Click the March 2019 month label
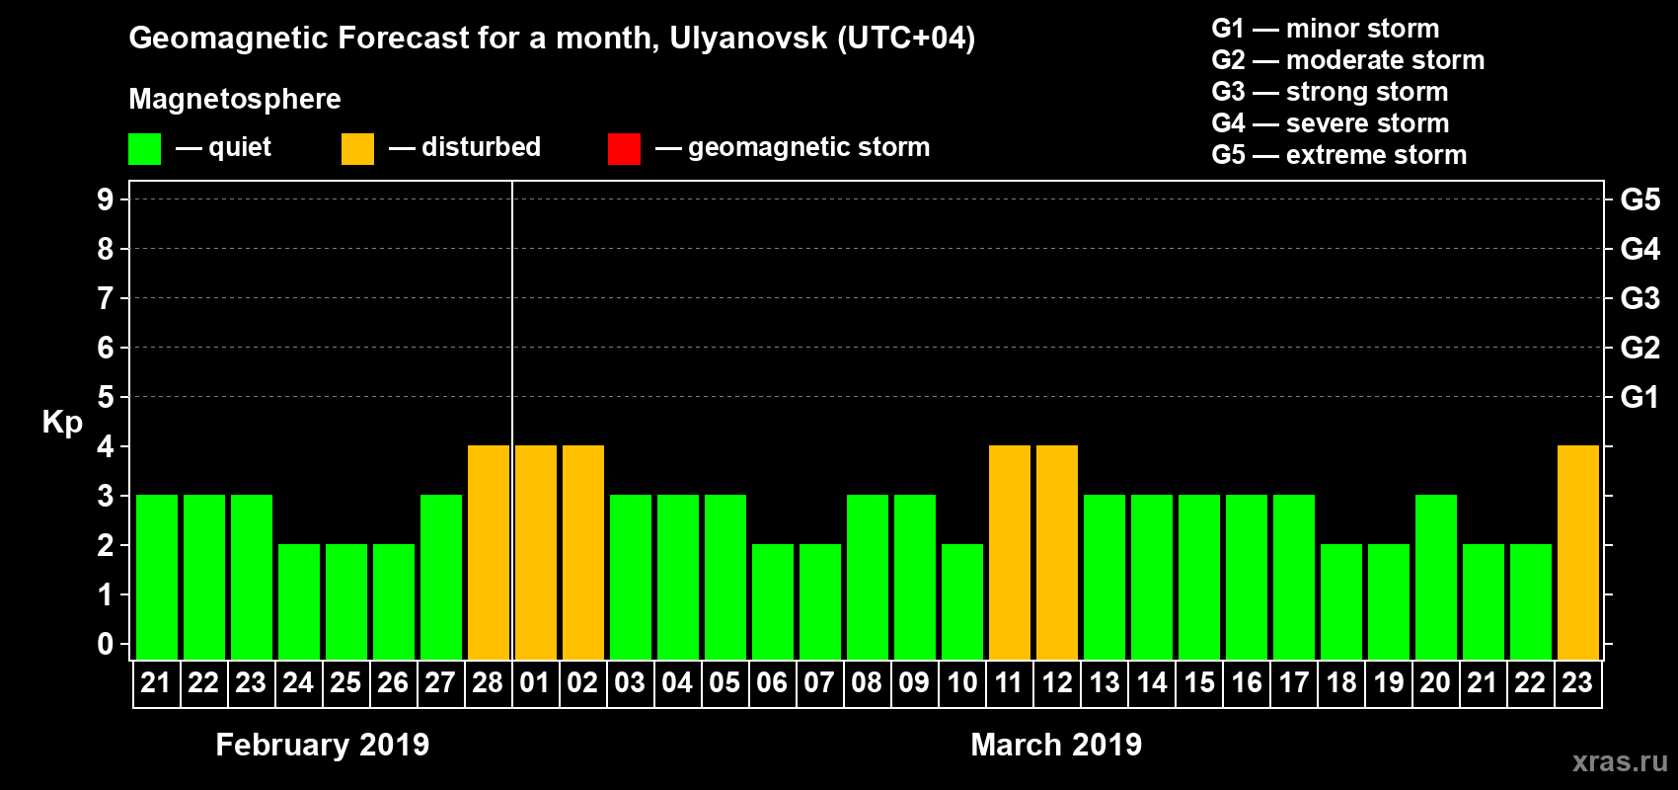The image size is (1678, 790). [1056, 745]
